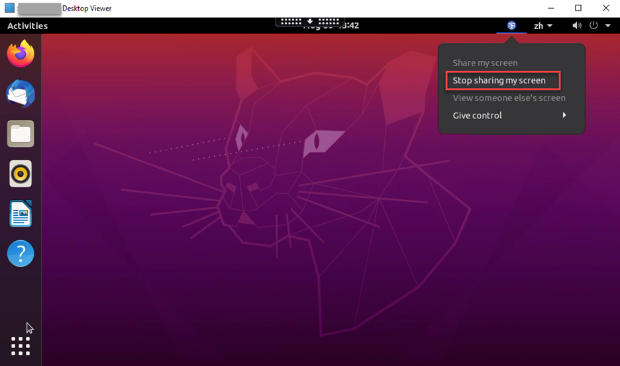The height and width of the screenshot is (366, 620).
Task: Open the volume icon in top bar
Action: 577,26
